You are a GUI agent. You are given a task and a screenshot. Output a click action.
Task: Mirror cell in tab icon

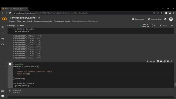164,61
